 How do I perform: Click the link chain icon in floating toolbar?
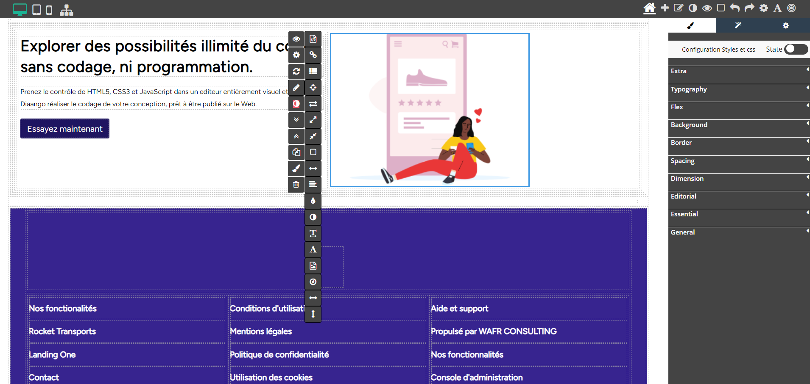(x=313, y=55)
